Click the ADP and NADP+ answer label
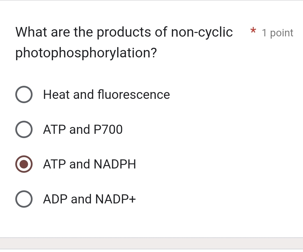 click(89, 199)
